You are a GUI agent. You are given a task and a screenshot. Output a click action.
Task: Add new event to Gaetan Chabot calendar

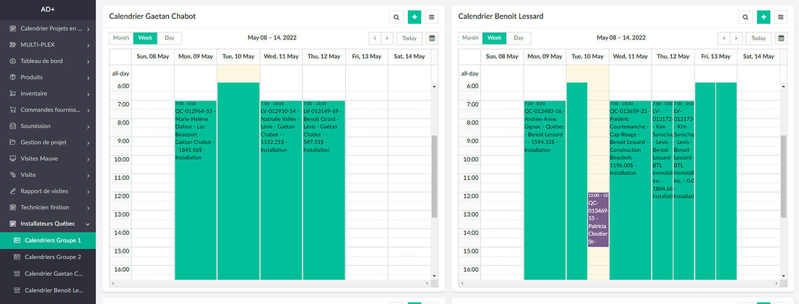(x=414, y=17)
